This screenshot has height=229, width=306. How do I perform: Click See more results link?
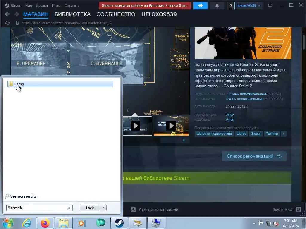coord(23,196)
